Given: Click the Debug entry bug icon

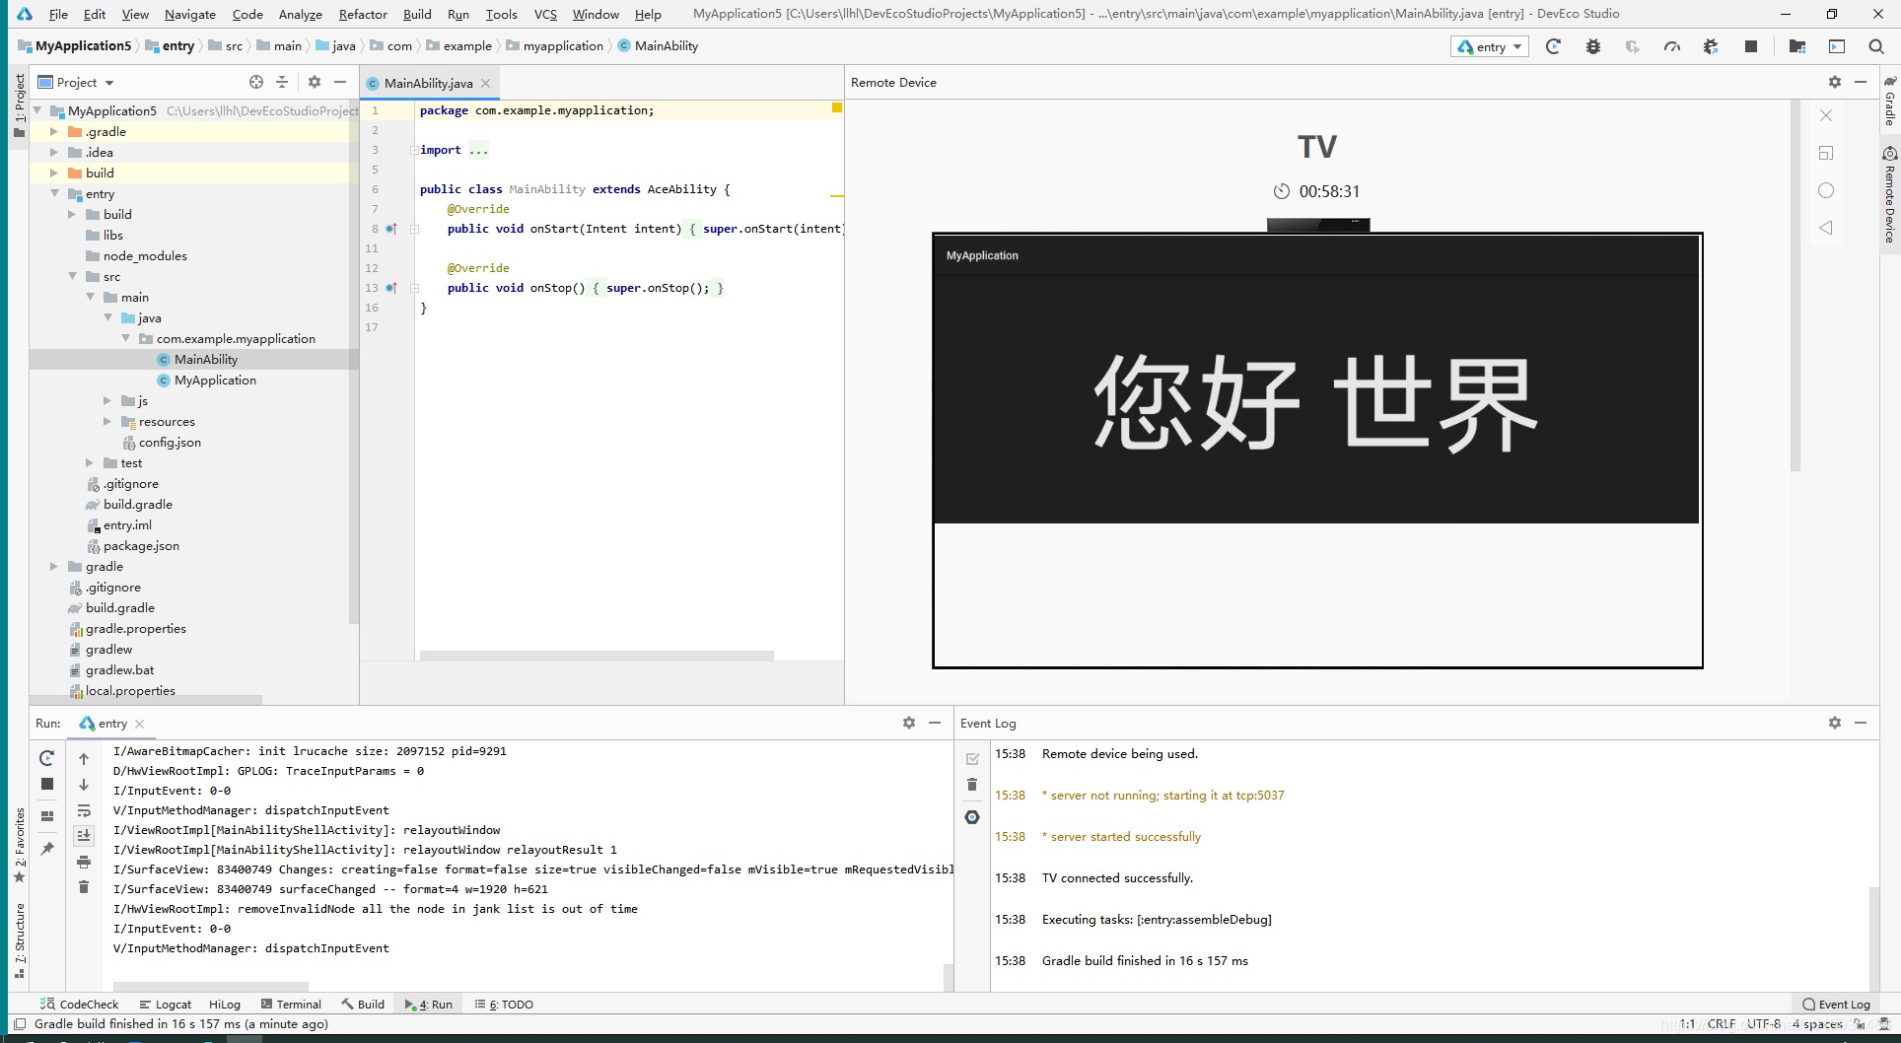Looking at the screenshot, I should point(1592,46).
